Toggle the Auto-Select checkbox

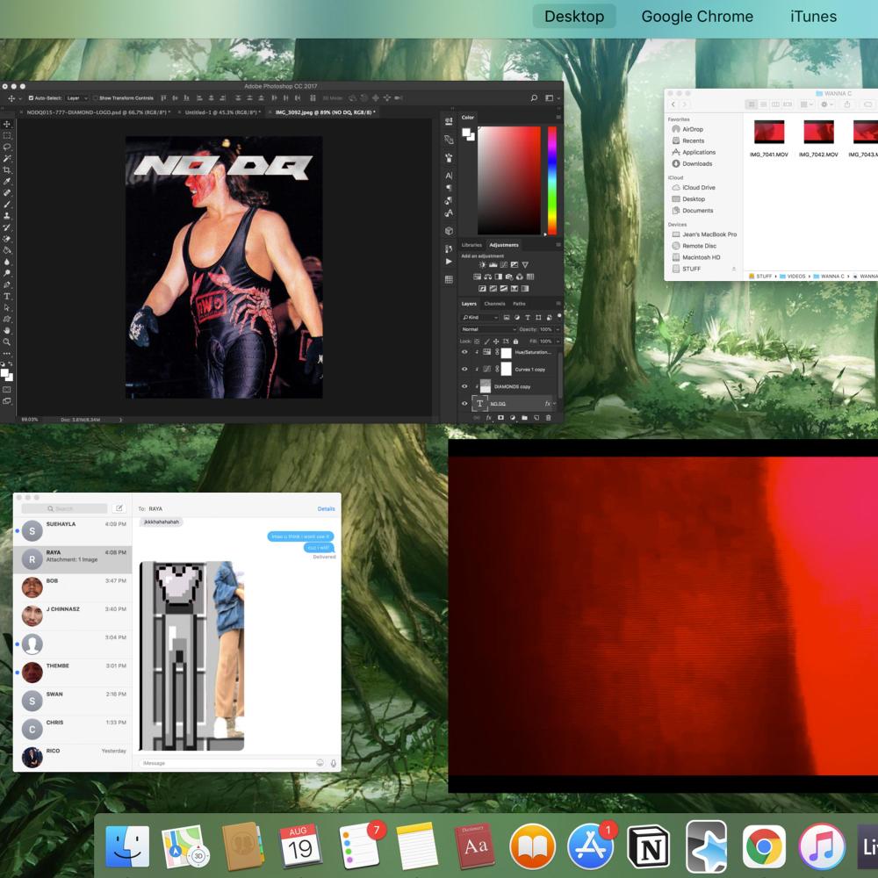click(31, 98)
